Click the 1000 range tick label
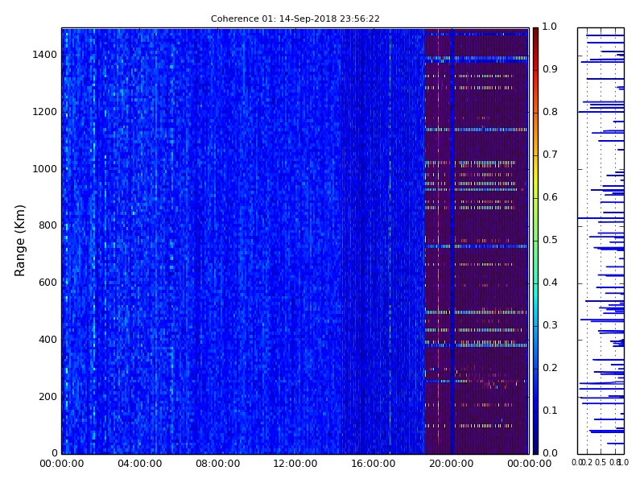Screen dimensions: 644x483 [x=45, y=169]
